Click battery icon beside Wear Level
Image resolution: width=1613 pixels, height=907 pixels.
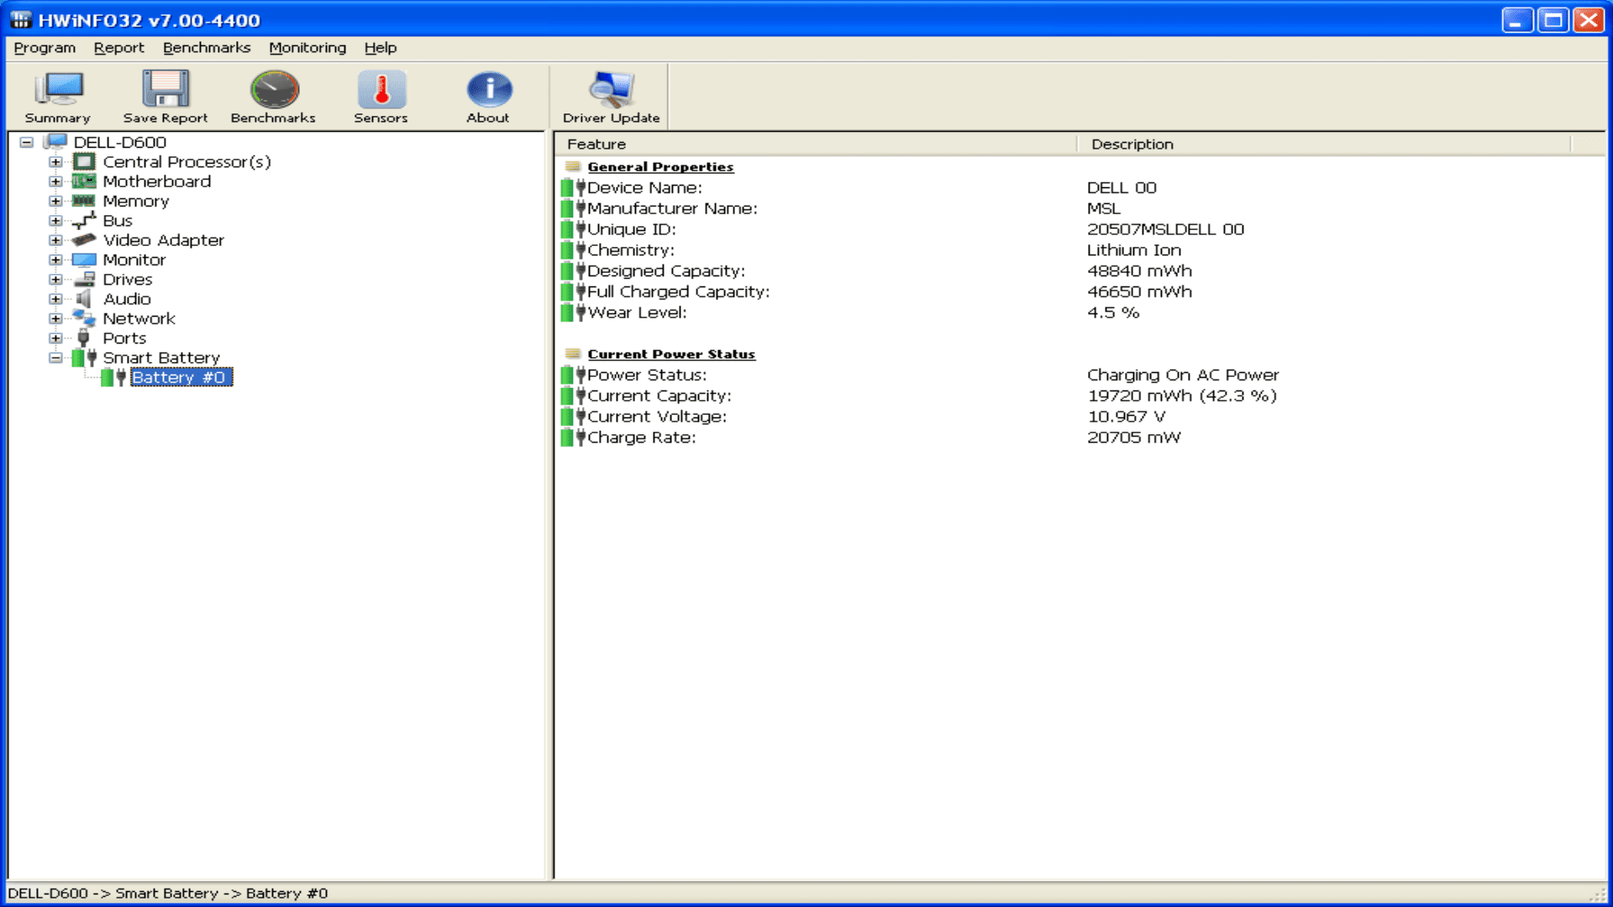pos(573,312)
